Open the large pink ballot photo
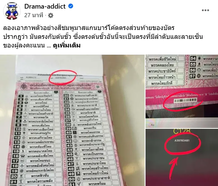Viewport: 218px width, 186px height. 72,120
